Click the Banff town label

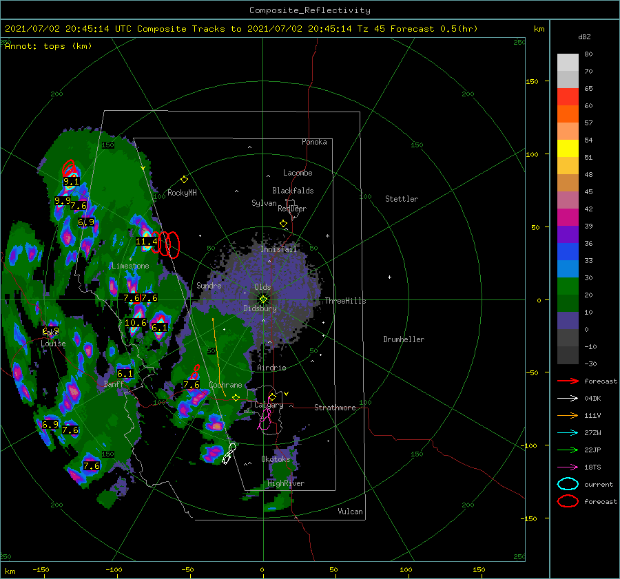click(114, 383)
